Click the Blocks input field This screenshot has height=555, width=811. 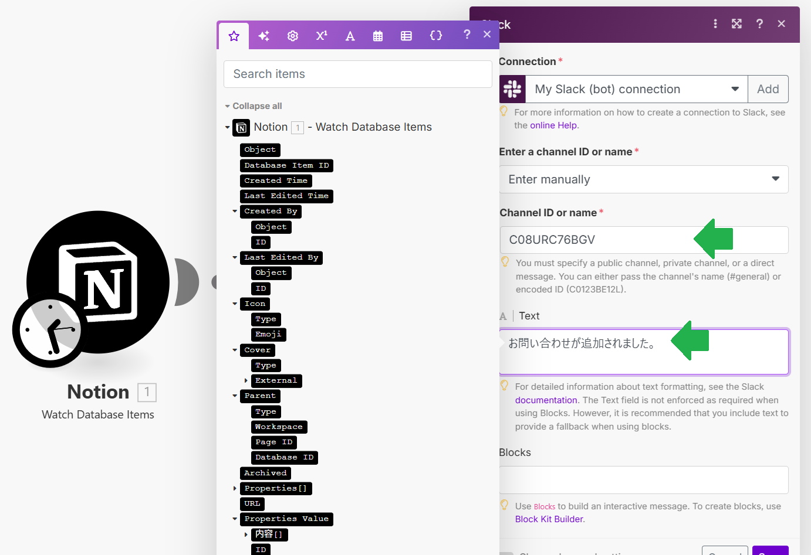click(x=644, y=480)
